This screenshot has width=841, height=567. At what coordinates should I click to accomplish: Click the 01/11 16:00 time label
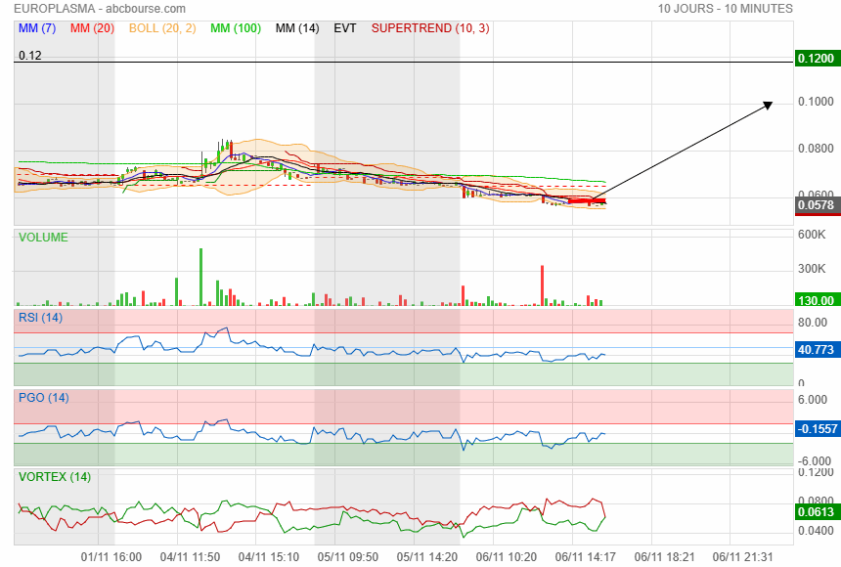point(111,557)
